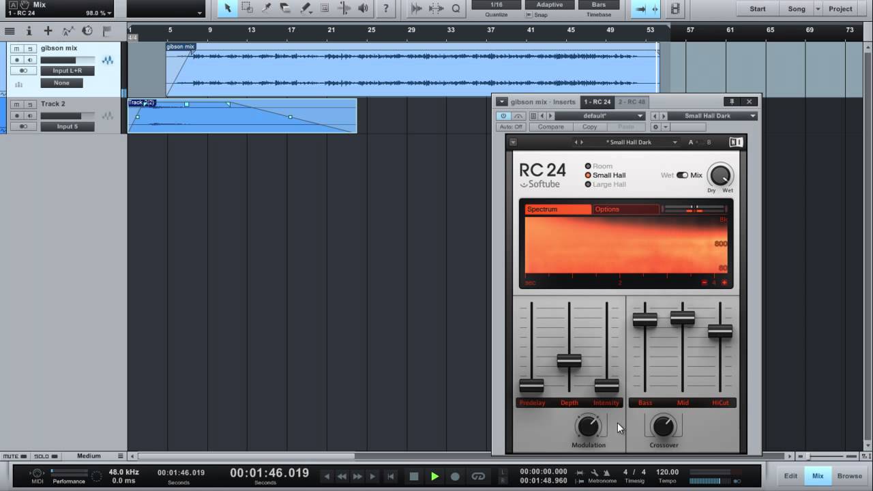Pin the RC 24 plugin window
The height and width of the screenshot is (491, 873).
pos(732,102)
